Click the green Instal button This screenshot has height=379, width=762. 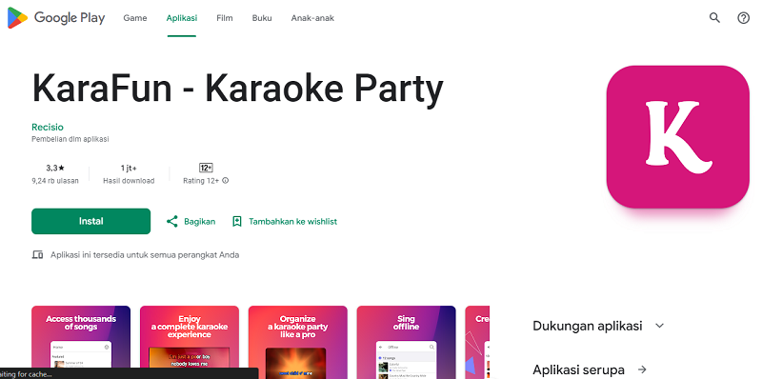click(x=90, y=221)
